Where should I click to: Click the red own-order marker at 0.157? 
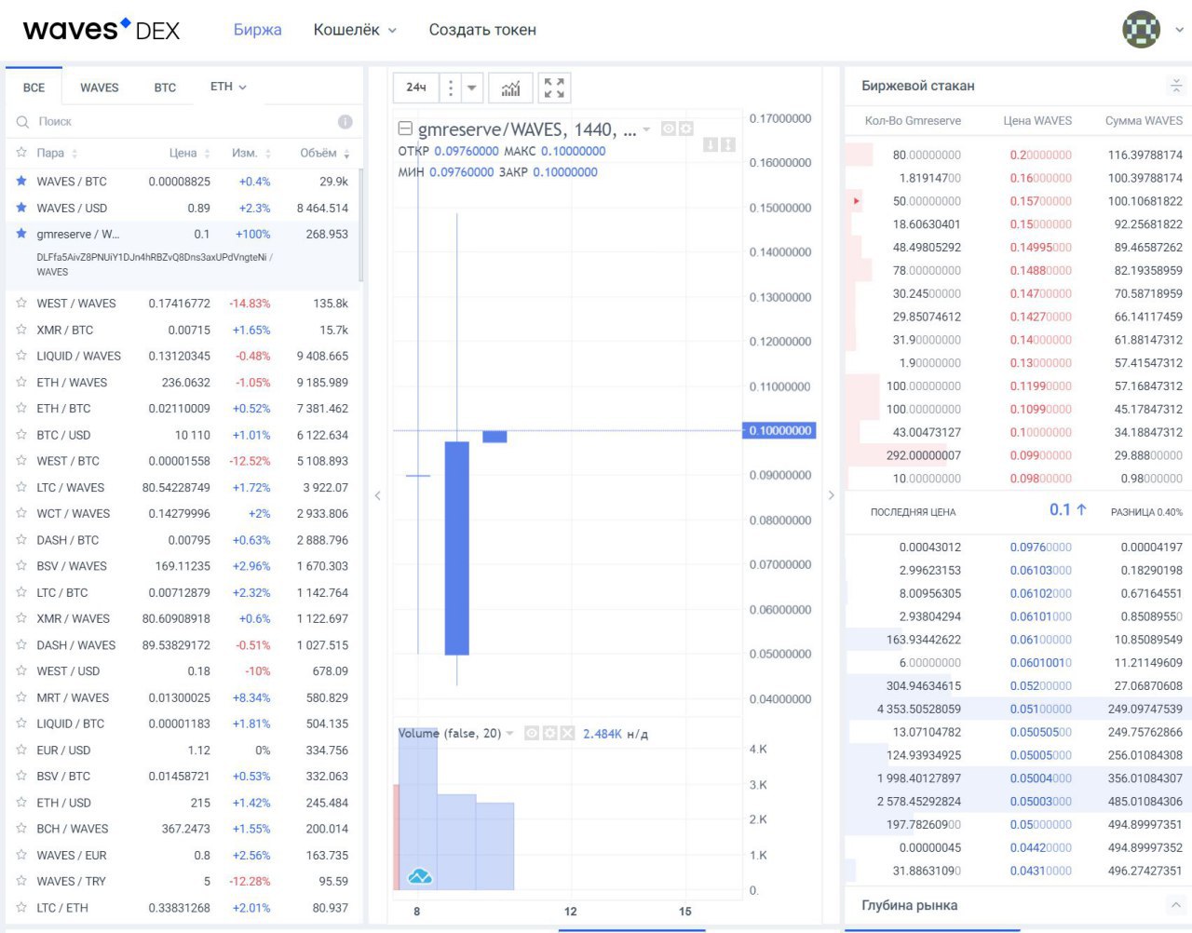pos(856,201)
